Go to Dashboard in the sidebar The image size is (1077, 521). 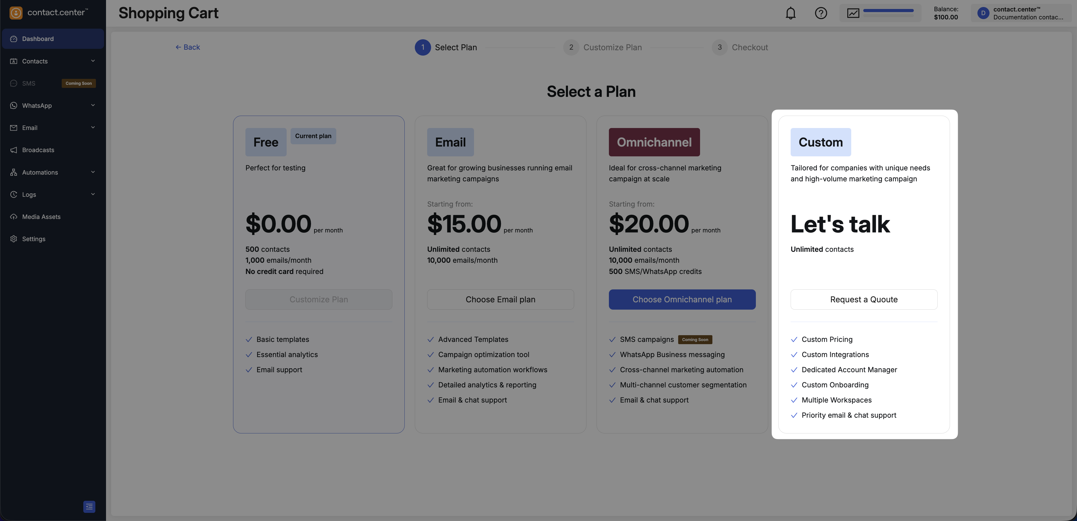38,39
